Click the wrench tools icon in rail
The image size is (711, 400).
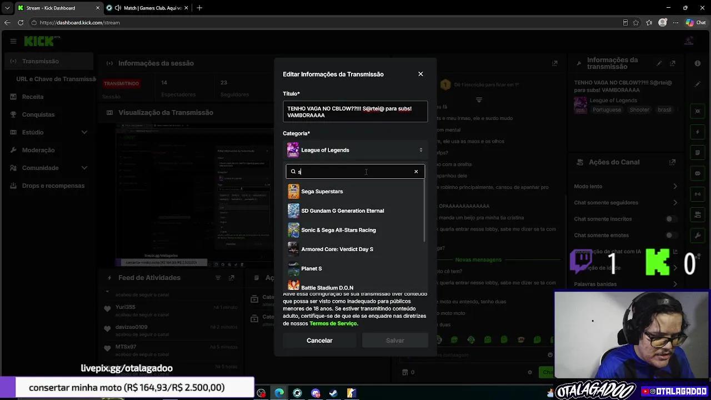click(698, 235)
